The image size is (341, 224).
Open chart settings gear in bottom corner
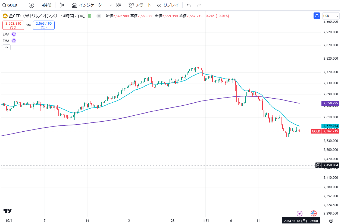(331, 221)
